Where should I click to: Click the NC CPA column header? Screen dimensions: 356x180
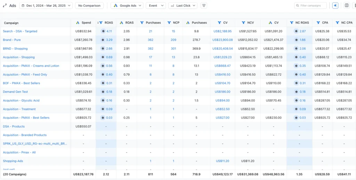(344, 23)
